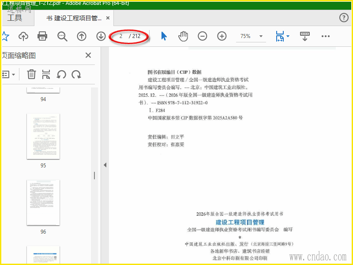353x265 pixels.
Task: Select the 建设工程项目管... document tab
Action: tap(74, 18)
